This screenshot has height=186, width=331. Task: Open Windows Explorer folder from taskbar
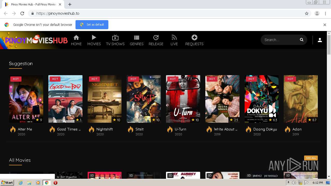29,183
